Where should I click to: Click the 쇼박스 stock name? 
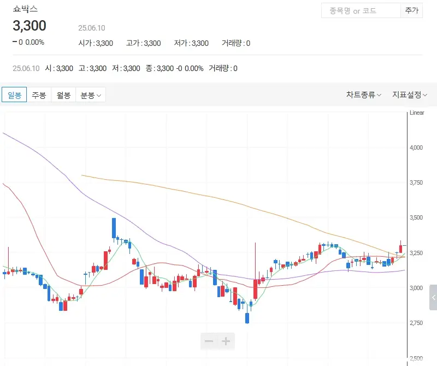pyautogui.click(x=25, y=9)
